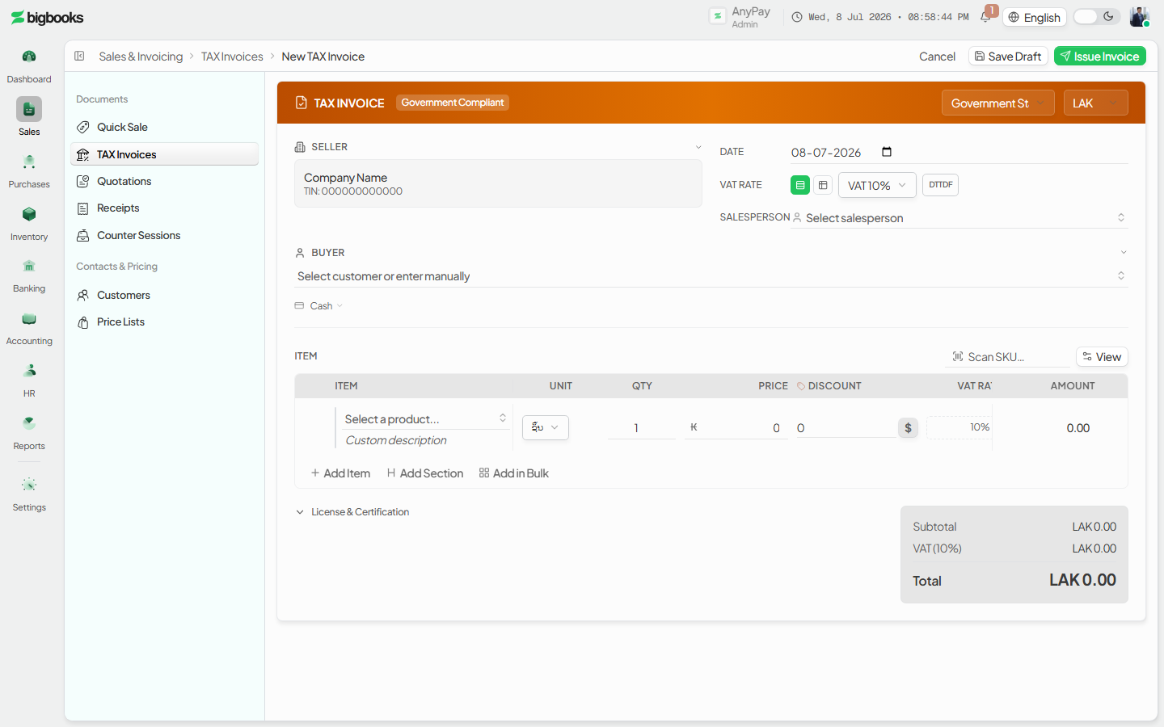Go to TAX Invoices breadcrumb
The width and height of the screenshot is (1164, 727).
click(x=232, y=57)
